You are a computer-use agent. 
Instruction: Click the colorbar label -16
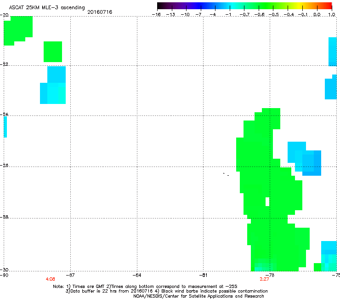[x=156, y=15]
